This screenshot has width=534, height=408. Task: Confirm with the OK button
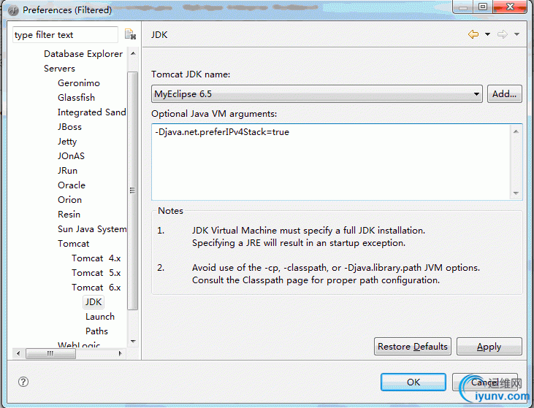tap(413, 382)
